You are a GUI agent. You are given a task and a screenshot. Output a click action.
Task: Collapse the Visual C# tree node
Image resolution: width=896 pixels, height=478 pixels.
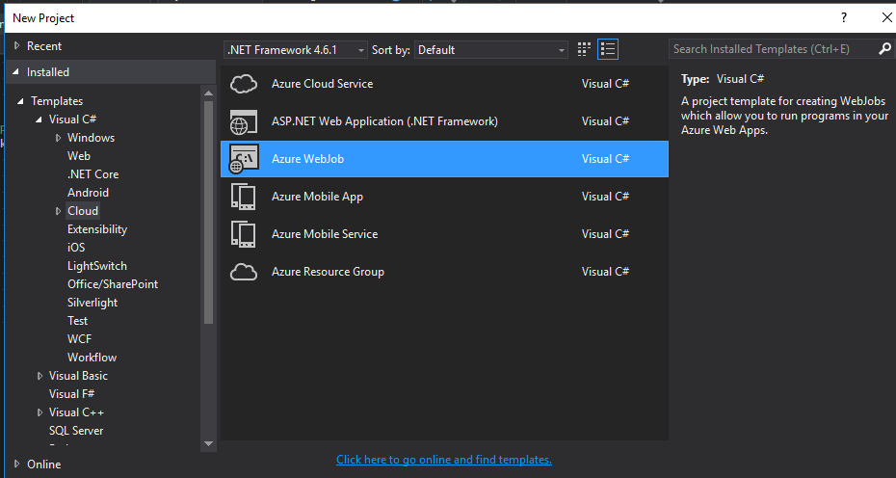(39, 119)
